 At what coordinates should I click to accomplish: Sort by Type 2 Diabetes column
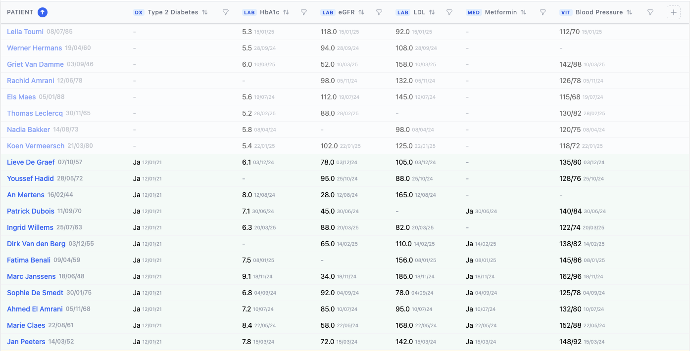[x=205, y=12]
